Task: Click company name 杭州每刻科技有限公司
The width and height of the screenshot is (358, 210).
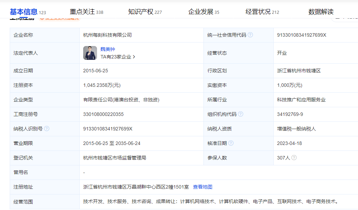Action: pyautogui.click(x=107, y=35)
